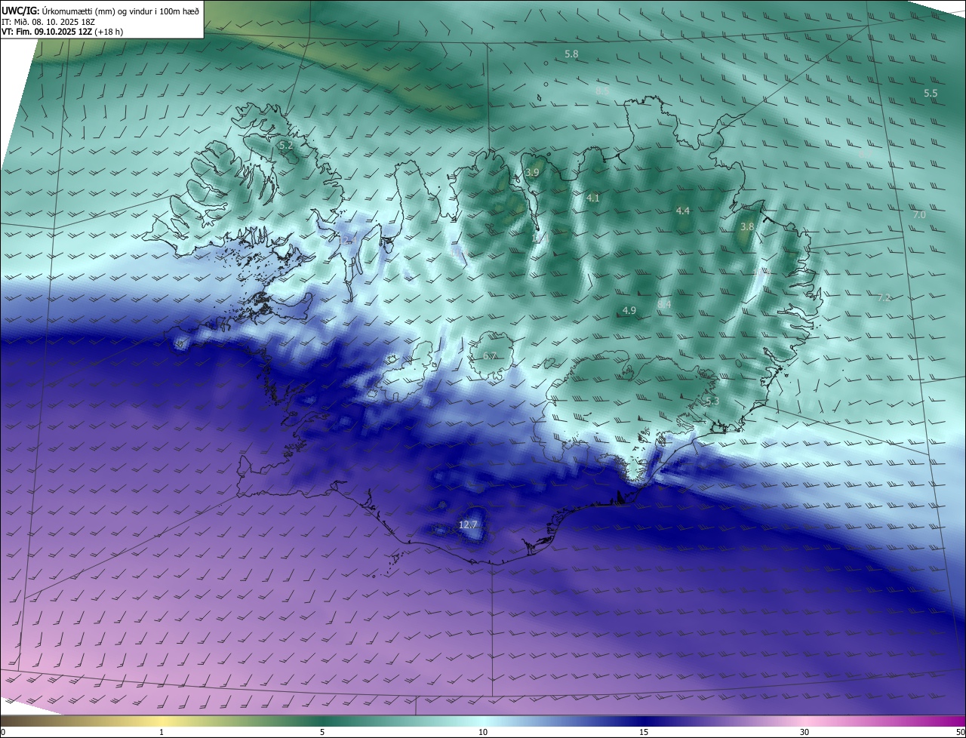The width and height of the screenshot is (966, 738).
Task: Click the 8.5 value on the map
Action: click(602, 91)
